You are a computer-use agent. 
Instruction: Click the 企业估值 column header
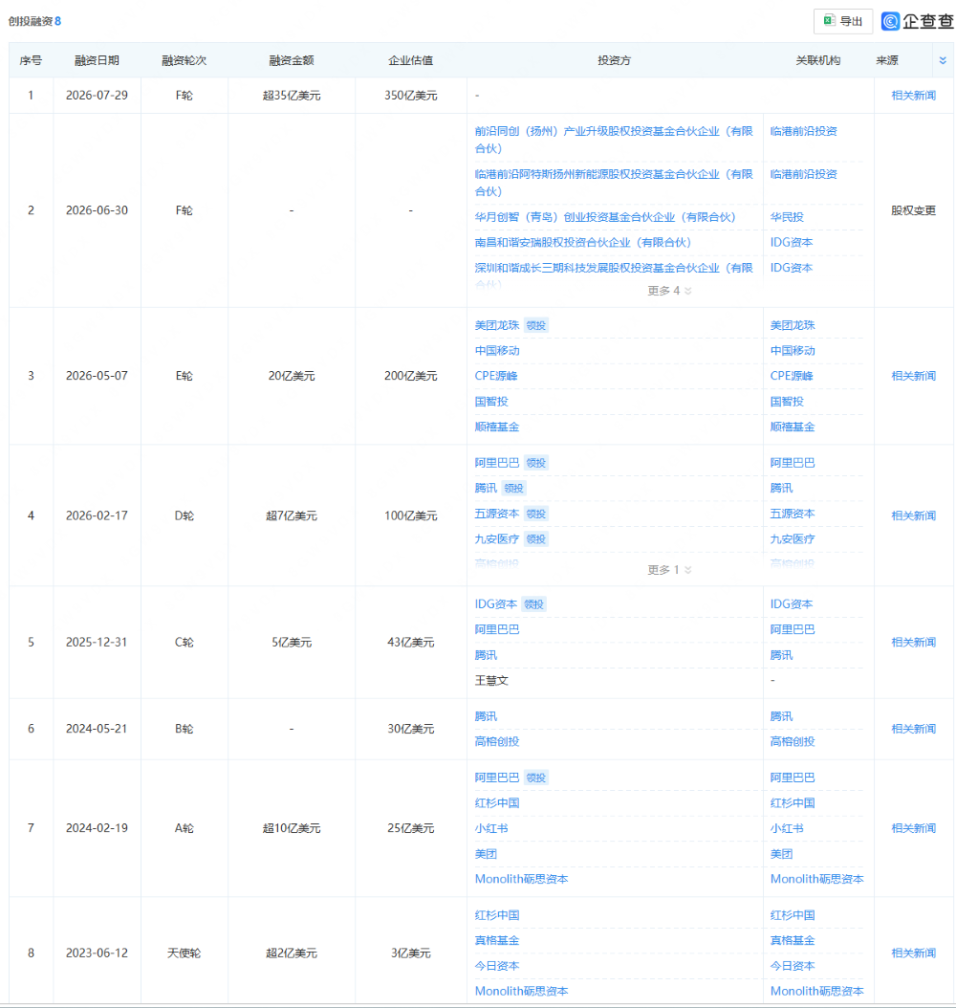(x=410, y=60)
